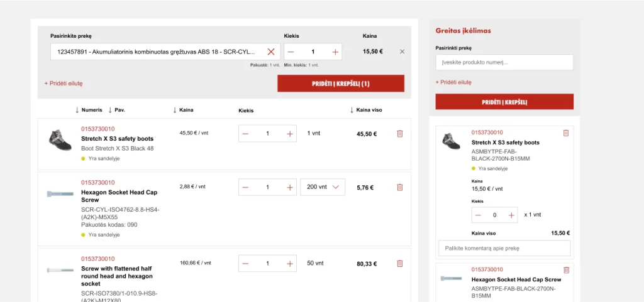
Task: Open the 200 vnt package dropdown
Action: (x=323, y=187)
